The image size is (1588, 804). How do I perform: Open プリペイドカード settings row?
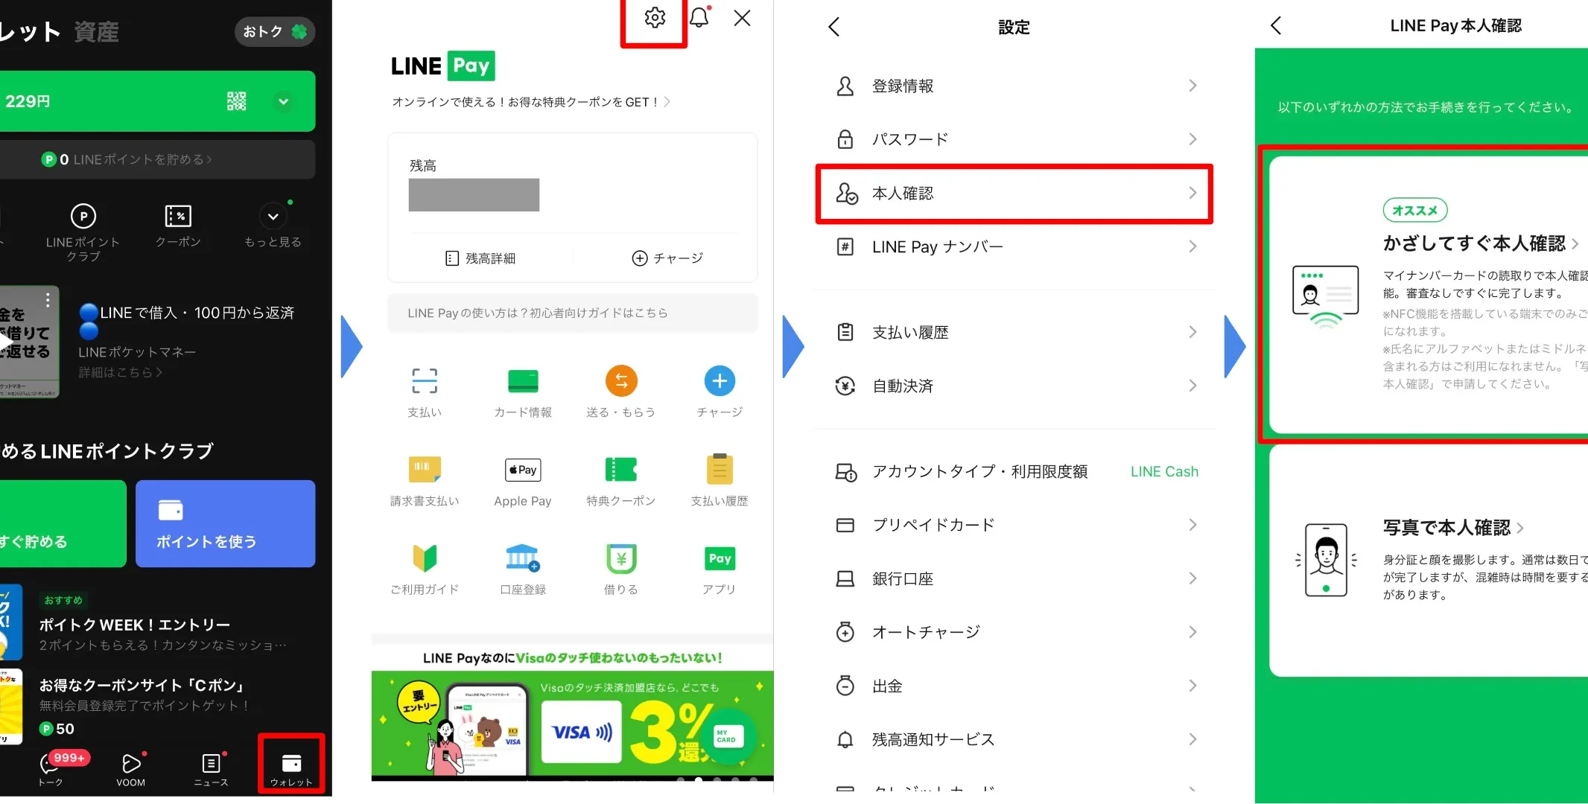[1015, 525]
